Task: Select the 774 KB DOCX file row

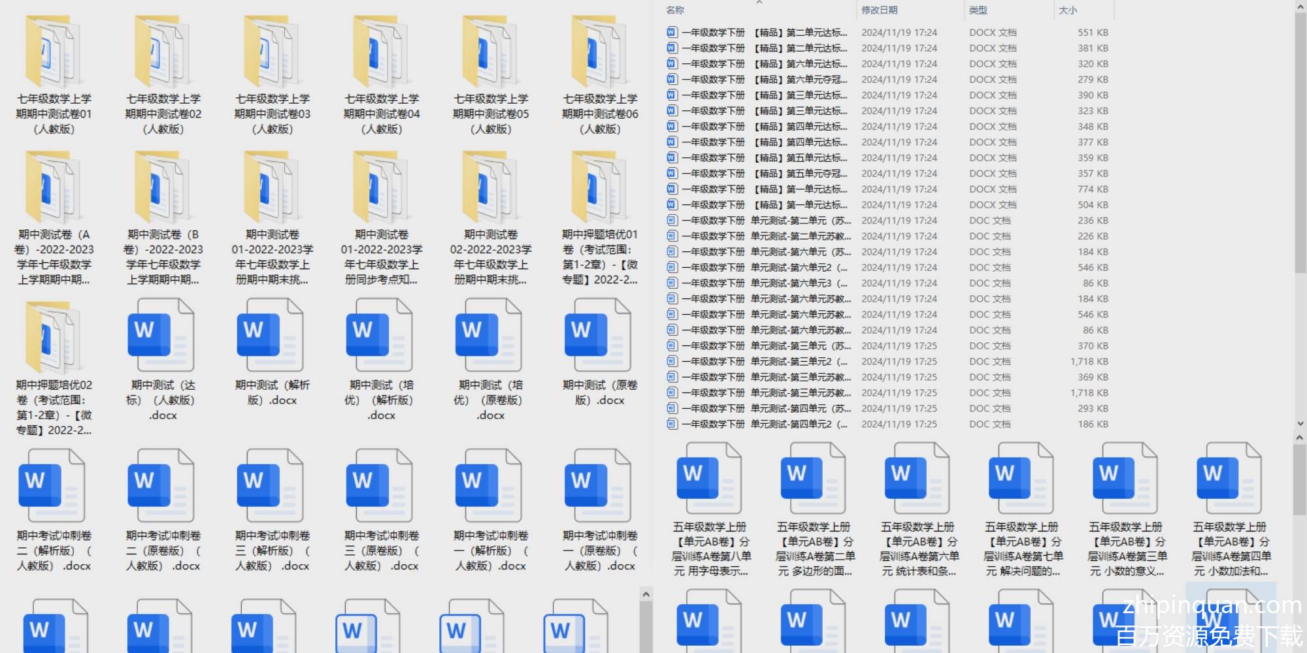Action: point(887,189)
